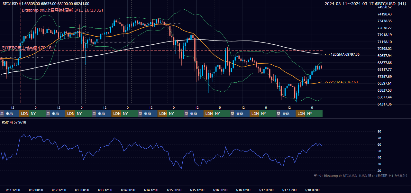Click price axis value 68117.77
Screen dimensions: 411x193
point(384,69)
